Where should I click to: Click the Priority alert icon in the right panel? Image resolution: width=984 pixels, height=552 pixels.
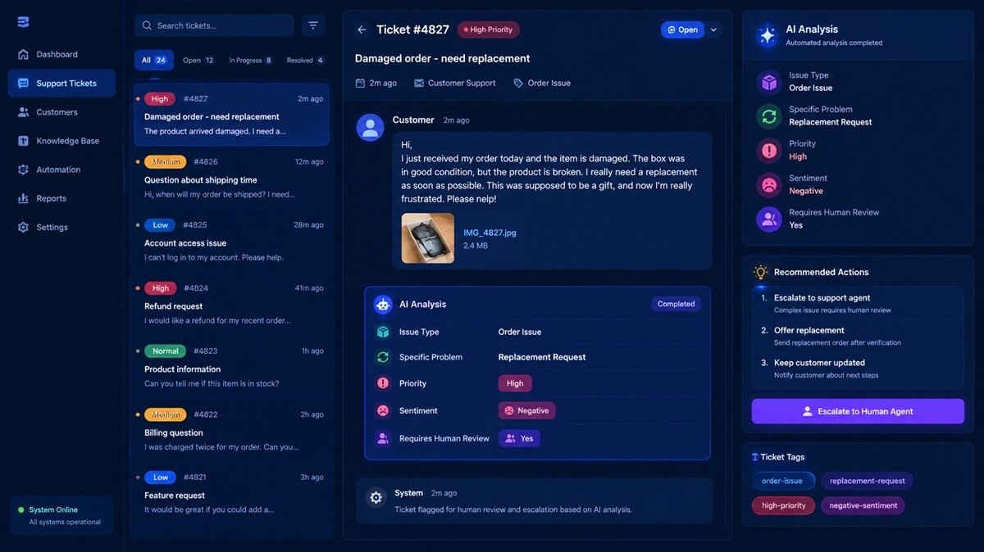[769, 151]
